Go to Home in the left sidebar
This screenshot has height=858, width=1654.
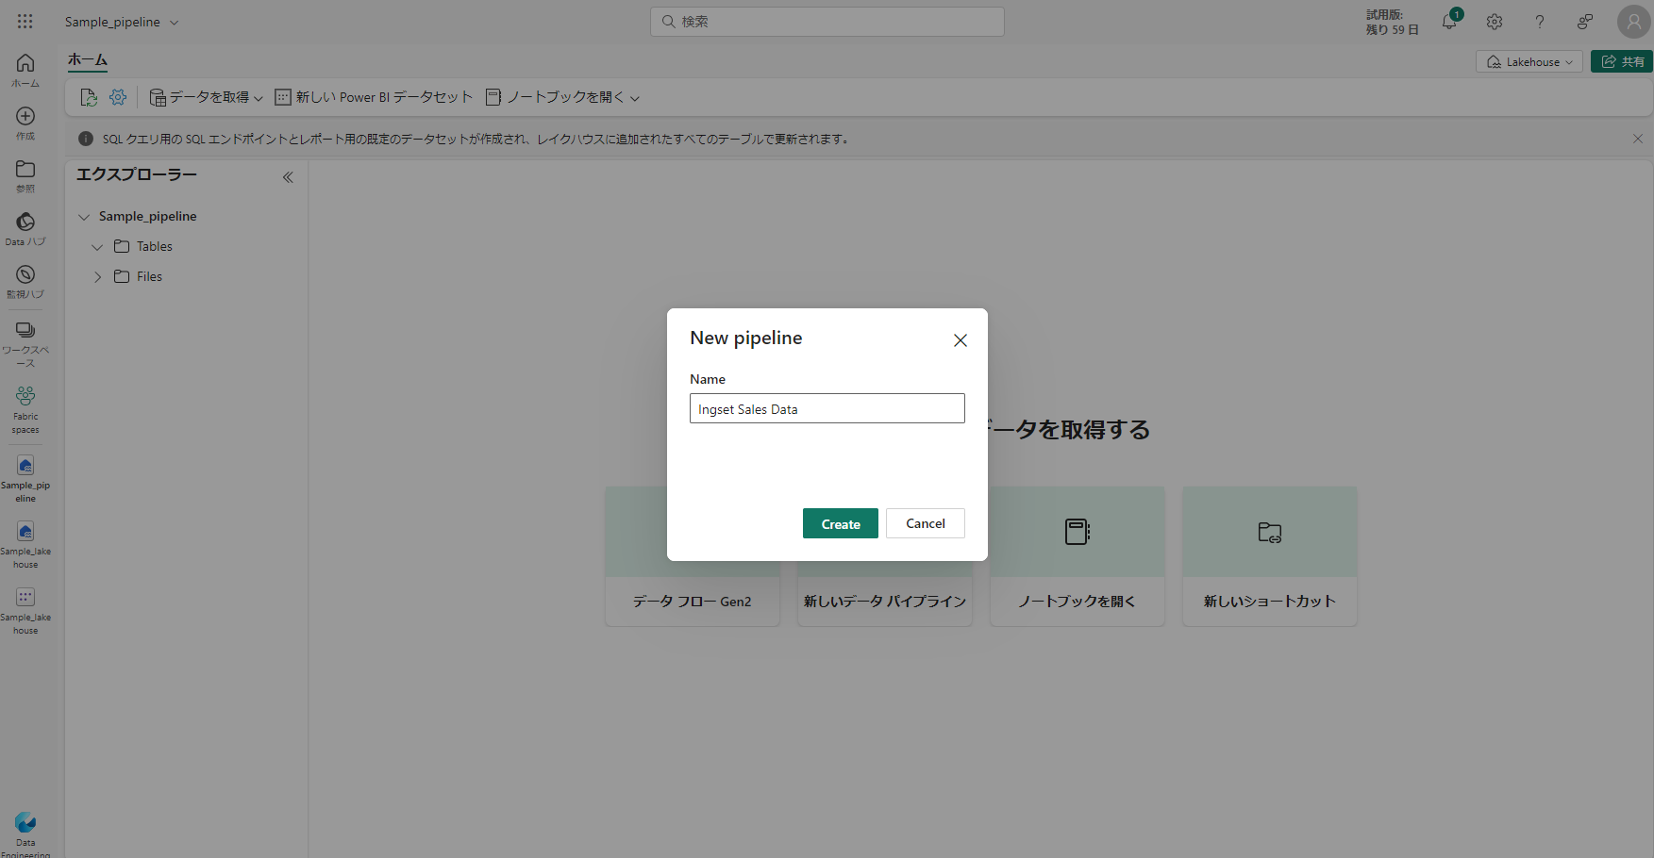25,70
